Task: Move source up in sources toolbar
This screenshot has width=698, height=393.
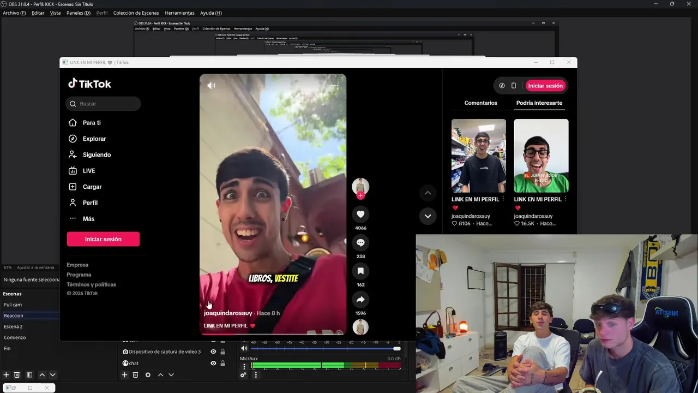Action: pos(160,375)
